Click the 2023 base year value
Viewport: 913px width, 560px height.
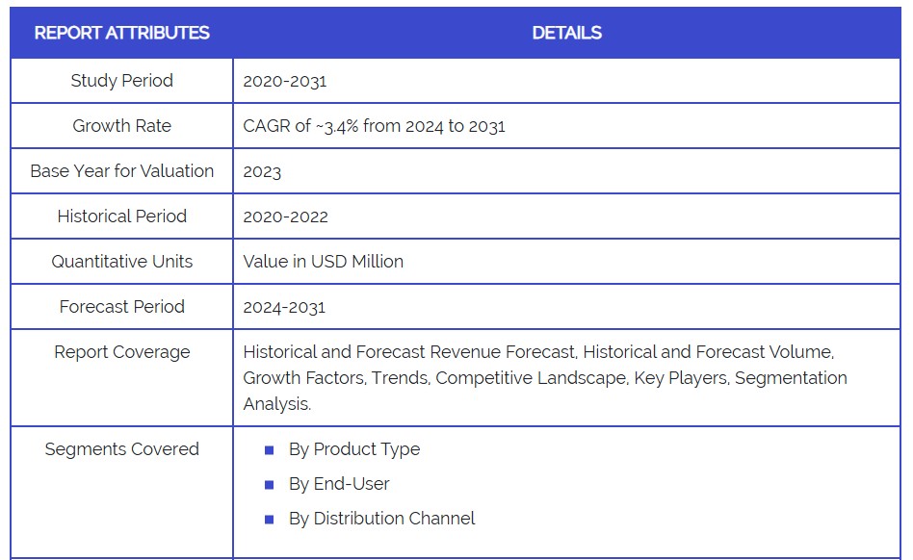262,171
